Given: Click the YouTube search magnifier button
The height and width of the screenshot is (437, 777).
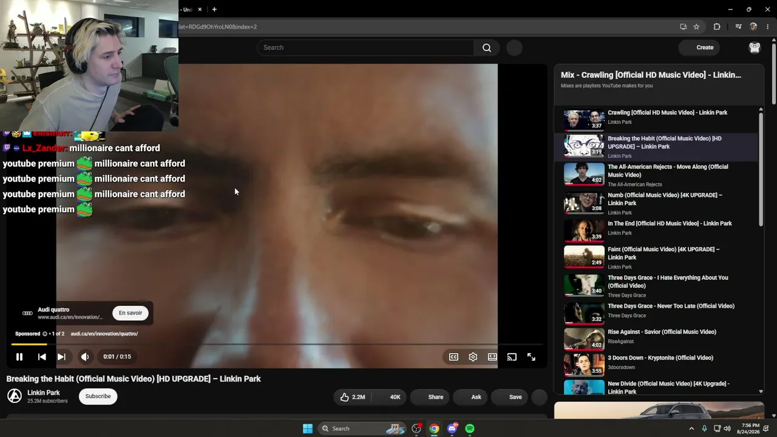Looking at the screenshot, I should click(487, 47).
